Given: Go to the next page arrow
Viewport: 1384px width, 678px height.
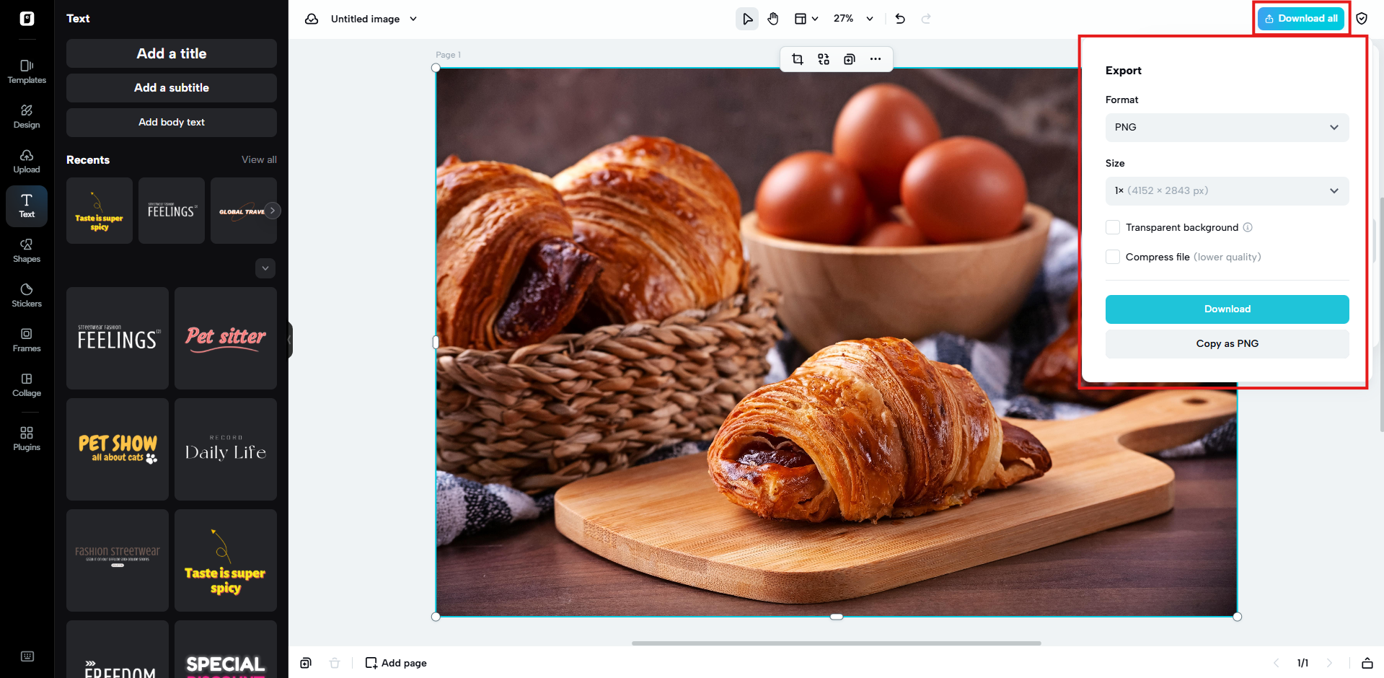Looking at the screenshot, I should pyautogui.click(x=1329, y=663).
